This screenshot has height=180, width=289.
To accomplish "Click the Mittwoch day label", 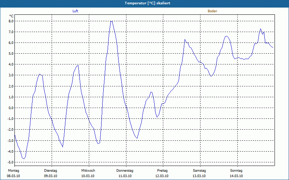I will pos(88,171).
